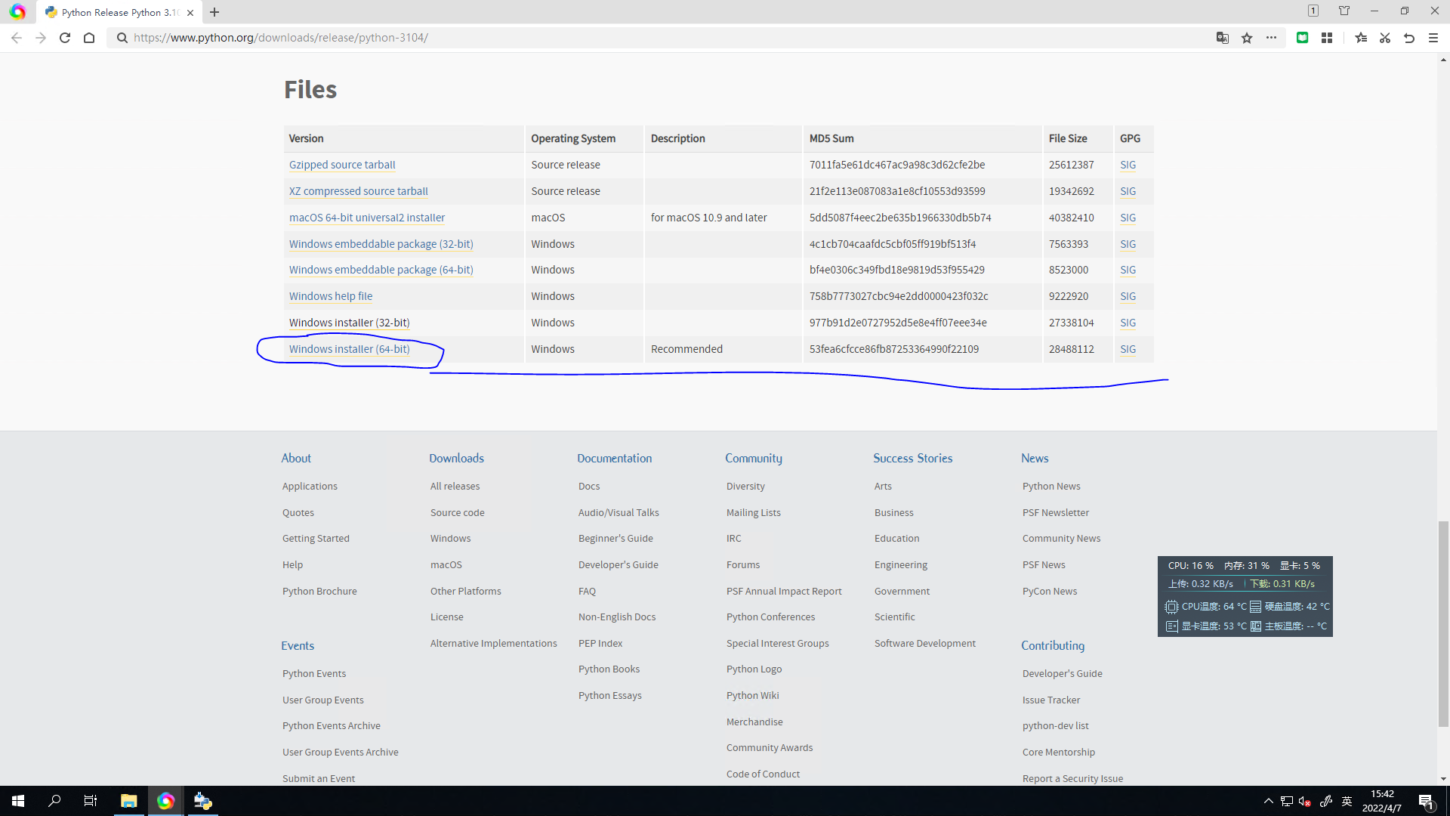Viewport: 1450px width, 816px height.
Task: Toggle the browser sidebar panel icon
Action: tap(1328, 38)
